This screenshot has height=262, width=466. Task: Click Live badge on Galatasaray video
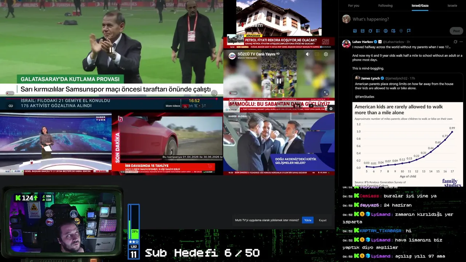[x=10, y=93]
